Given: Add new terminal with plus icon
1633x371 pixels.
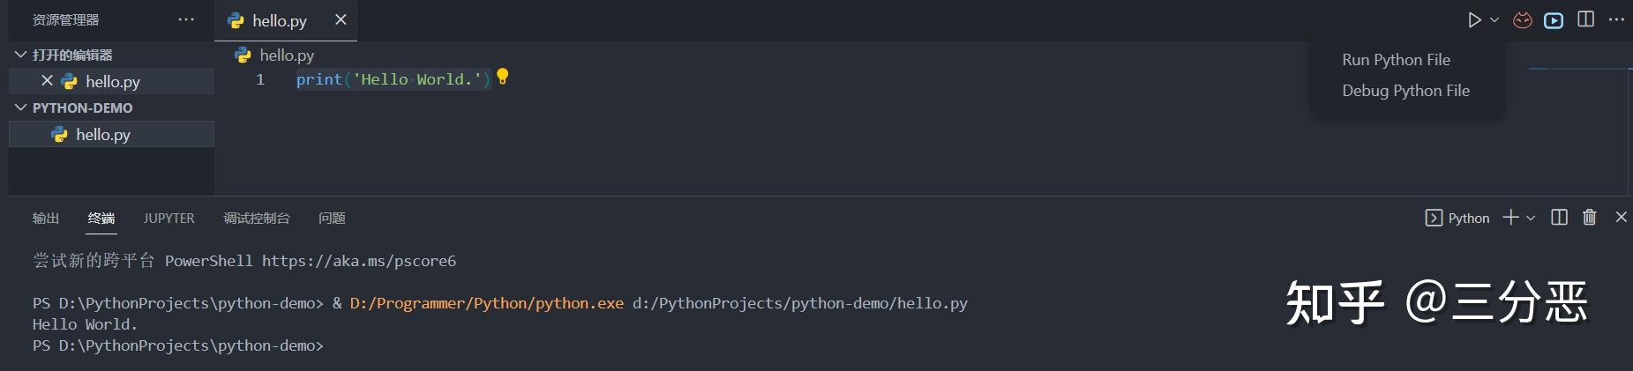Looking at the screenshot, I should [1510, 217].
